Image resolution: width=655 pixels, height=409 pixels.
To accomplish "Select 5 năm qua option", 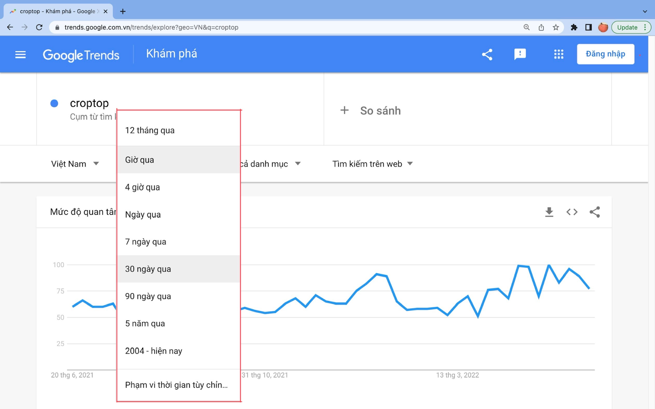I will pos(178,324).
